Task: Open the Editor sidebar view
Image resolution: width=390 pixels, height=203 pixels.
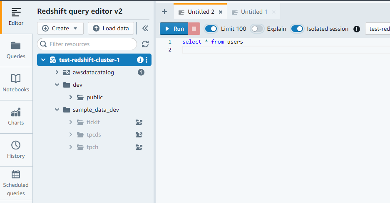Action: coord(16,17)
